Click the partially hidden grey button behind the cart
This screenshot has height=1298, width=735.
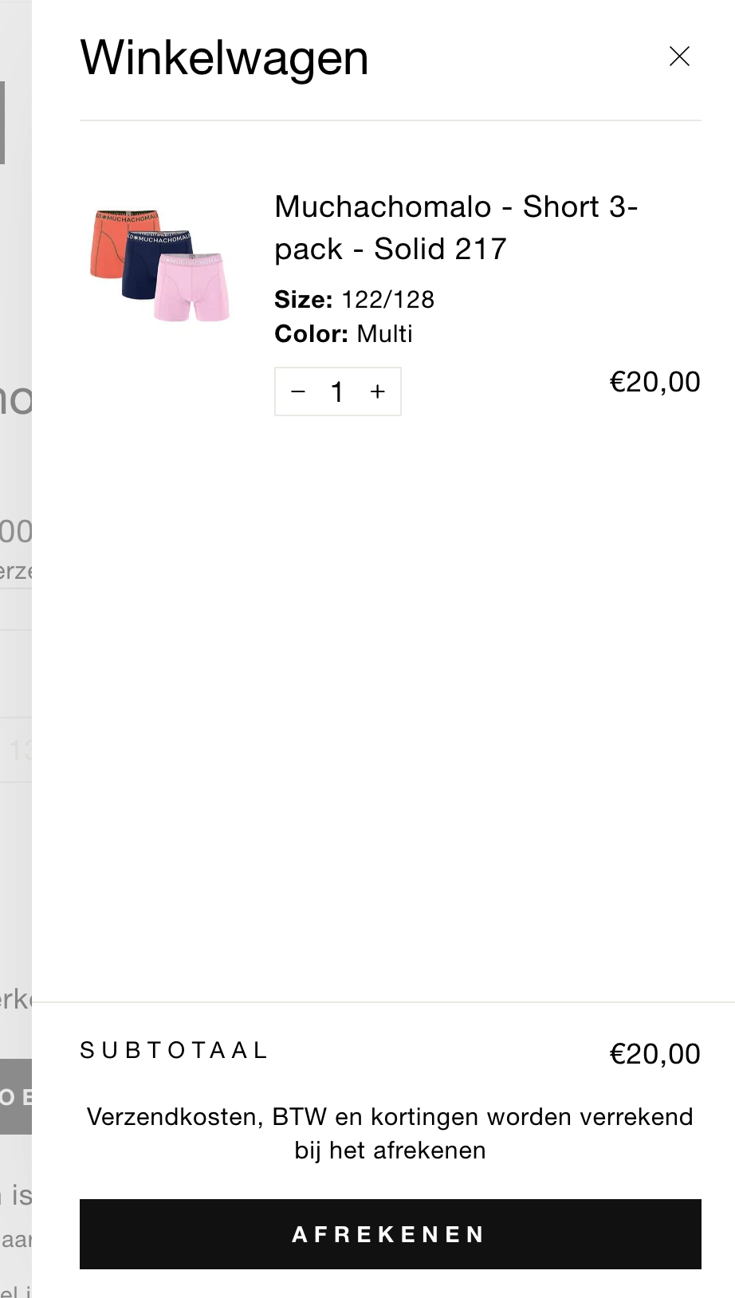click(15, 1096)
